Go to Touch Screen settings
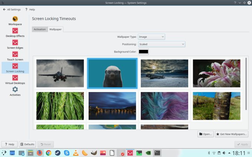Viewport: 252px width, 157px height. tap(15, 56)
